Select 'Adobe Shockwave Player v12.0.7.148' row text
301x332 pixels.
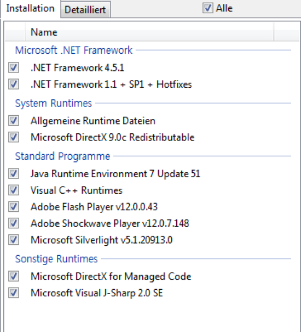click(x=110, y=223)
